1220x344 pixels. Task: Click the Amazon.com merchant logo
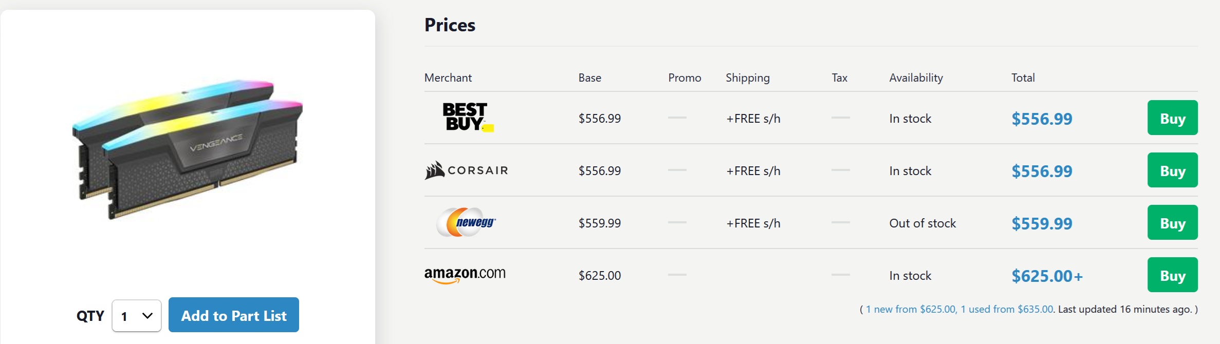pyautogui.click(x=465, y=275)
